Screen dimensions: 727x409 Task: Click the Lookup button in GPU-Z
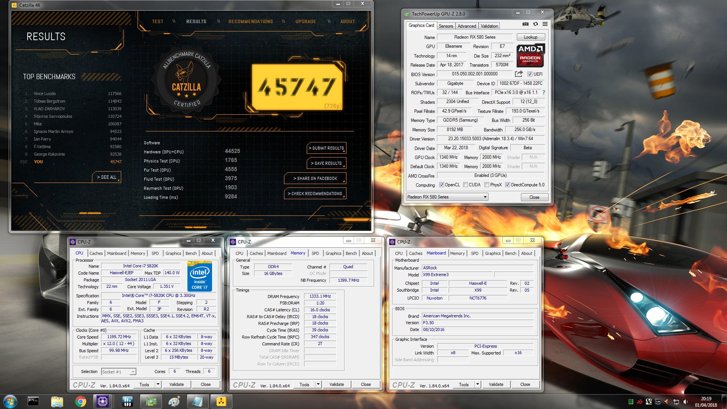[530, 37]
